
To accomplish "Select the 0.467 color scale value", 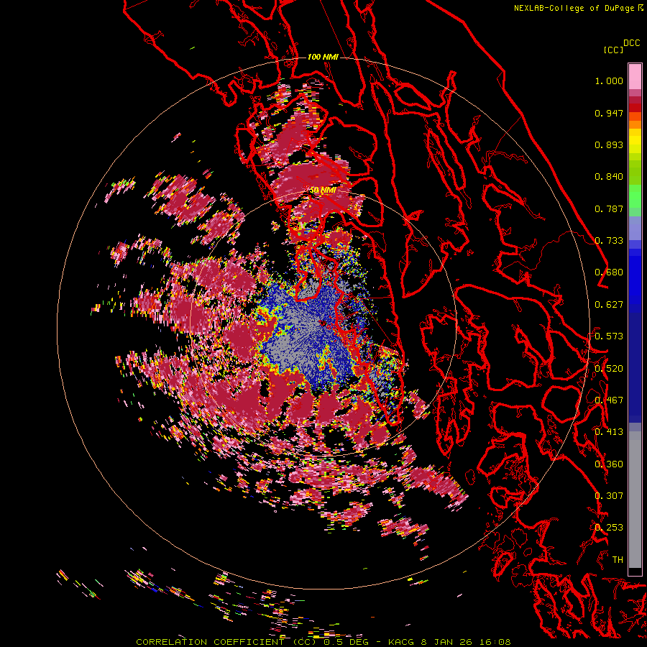I will pos(609,400).
